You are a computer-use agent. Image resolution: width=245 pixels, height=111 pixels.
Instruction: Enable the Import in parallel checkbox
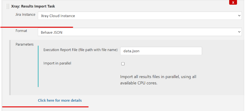(123, 64)
